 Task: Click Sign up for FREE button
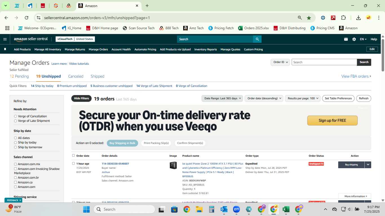pyautogui.click(x=332, y=120)
